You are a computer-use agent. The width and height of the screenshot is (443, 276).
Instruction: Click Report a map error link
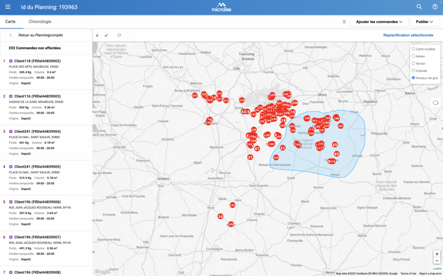[430, 273]
